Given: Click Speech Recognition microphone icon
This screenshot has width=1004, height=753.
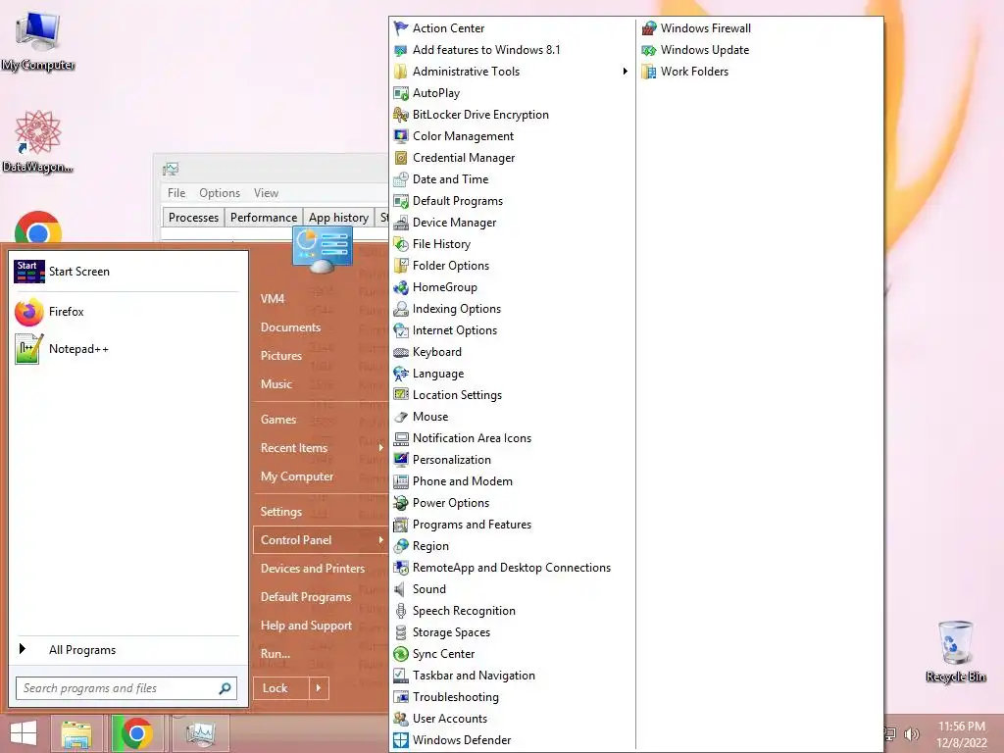Looking at the screenshot, I should [x=401, y=611].
